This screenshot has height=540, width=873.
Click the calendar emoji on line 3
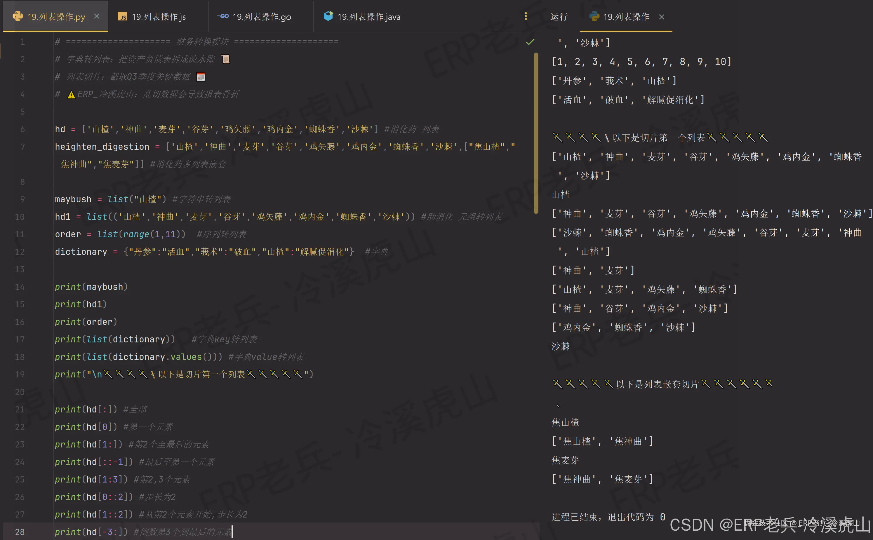pos(201,77)
